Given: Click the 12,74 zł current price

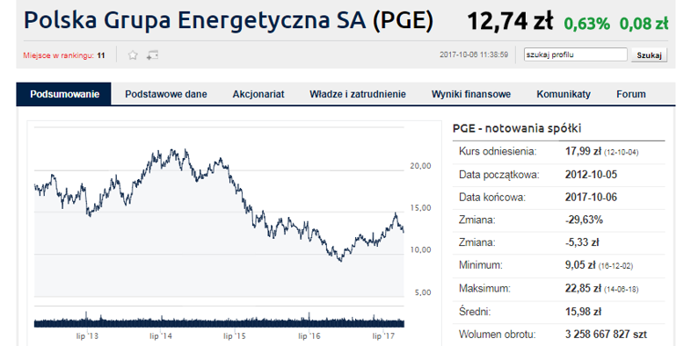Looking at the screenshot, I should pos(510,21).
